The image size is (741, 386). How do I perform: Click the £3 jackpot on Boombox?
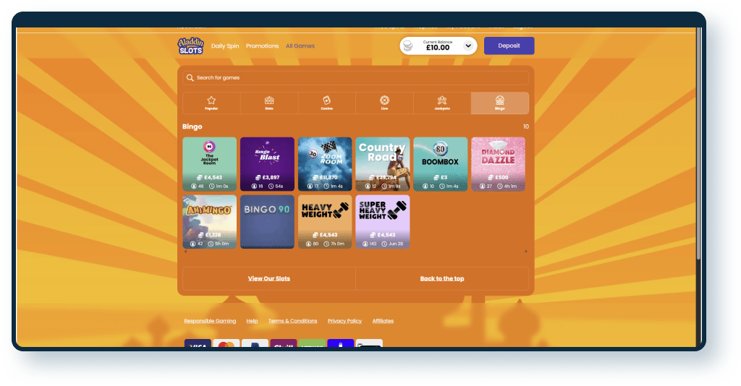444,177
